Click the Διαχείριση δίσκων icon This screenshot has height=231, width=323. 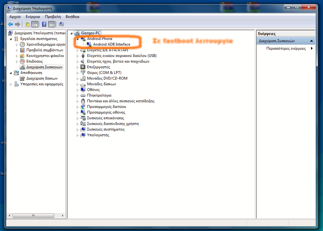click(22, 78)
